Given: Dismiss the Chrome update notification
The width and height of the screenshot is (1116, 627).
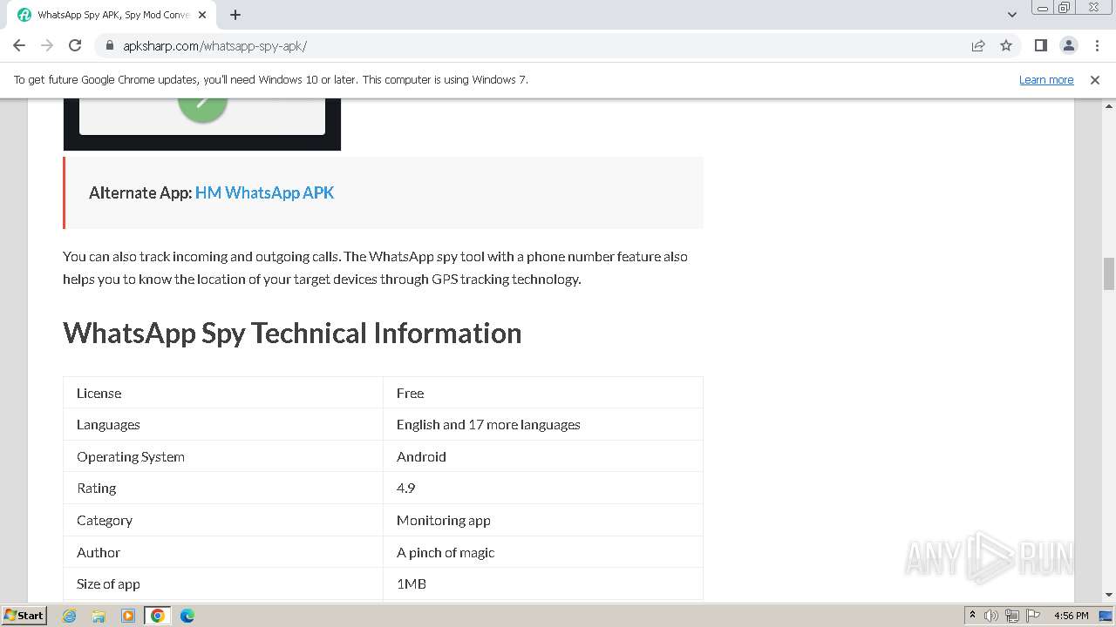Looking at the screenshot, I should [x=1095, y=79].
